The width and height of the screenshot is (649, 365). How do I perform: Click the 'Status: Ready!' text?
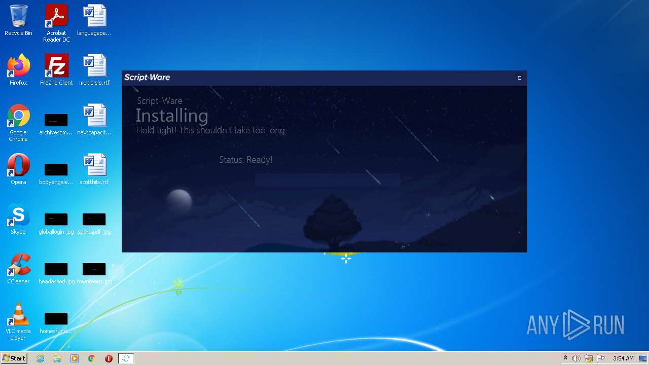click(246, 160)
